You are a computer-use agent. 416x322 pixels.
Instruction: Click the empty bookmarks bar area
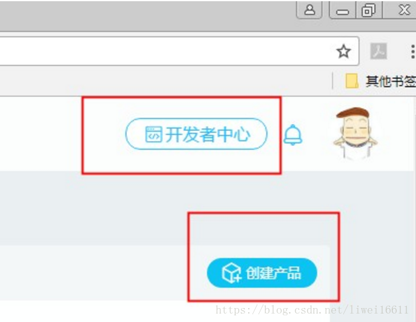click(x=165, y=81)
